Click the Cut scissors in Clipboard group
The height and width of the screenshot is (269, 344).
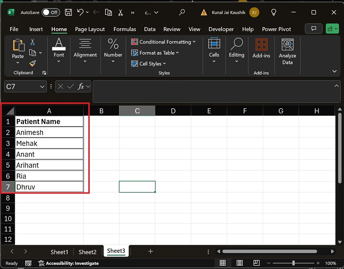(x=32, y=42)
